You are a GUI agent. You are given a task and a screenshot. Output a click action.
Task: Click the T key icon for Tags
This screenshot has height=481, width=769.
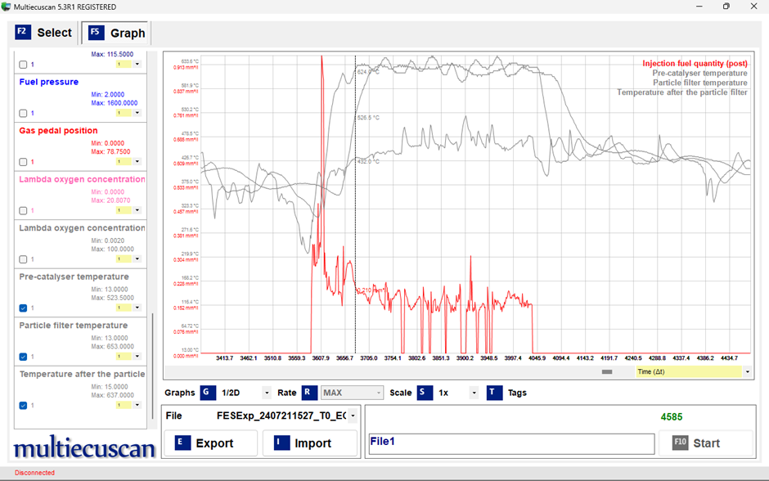[494, 393]
